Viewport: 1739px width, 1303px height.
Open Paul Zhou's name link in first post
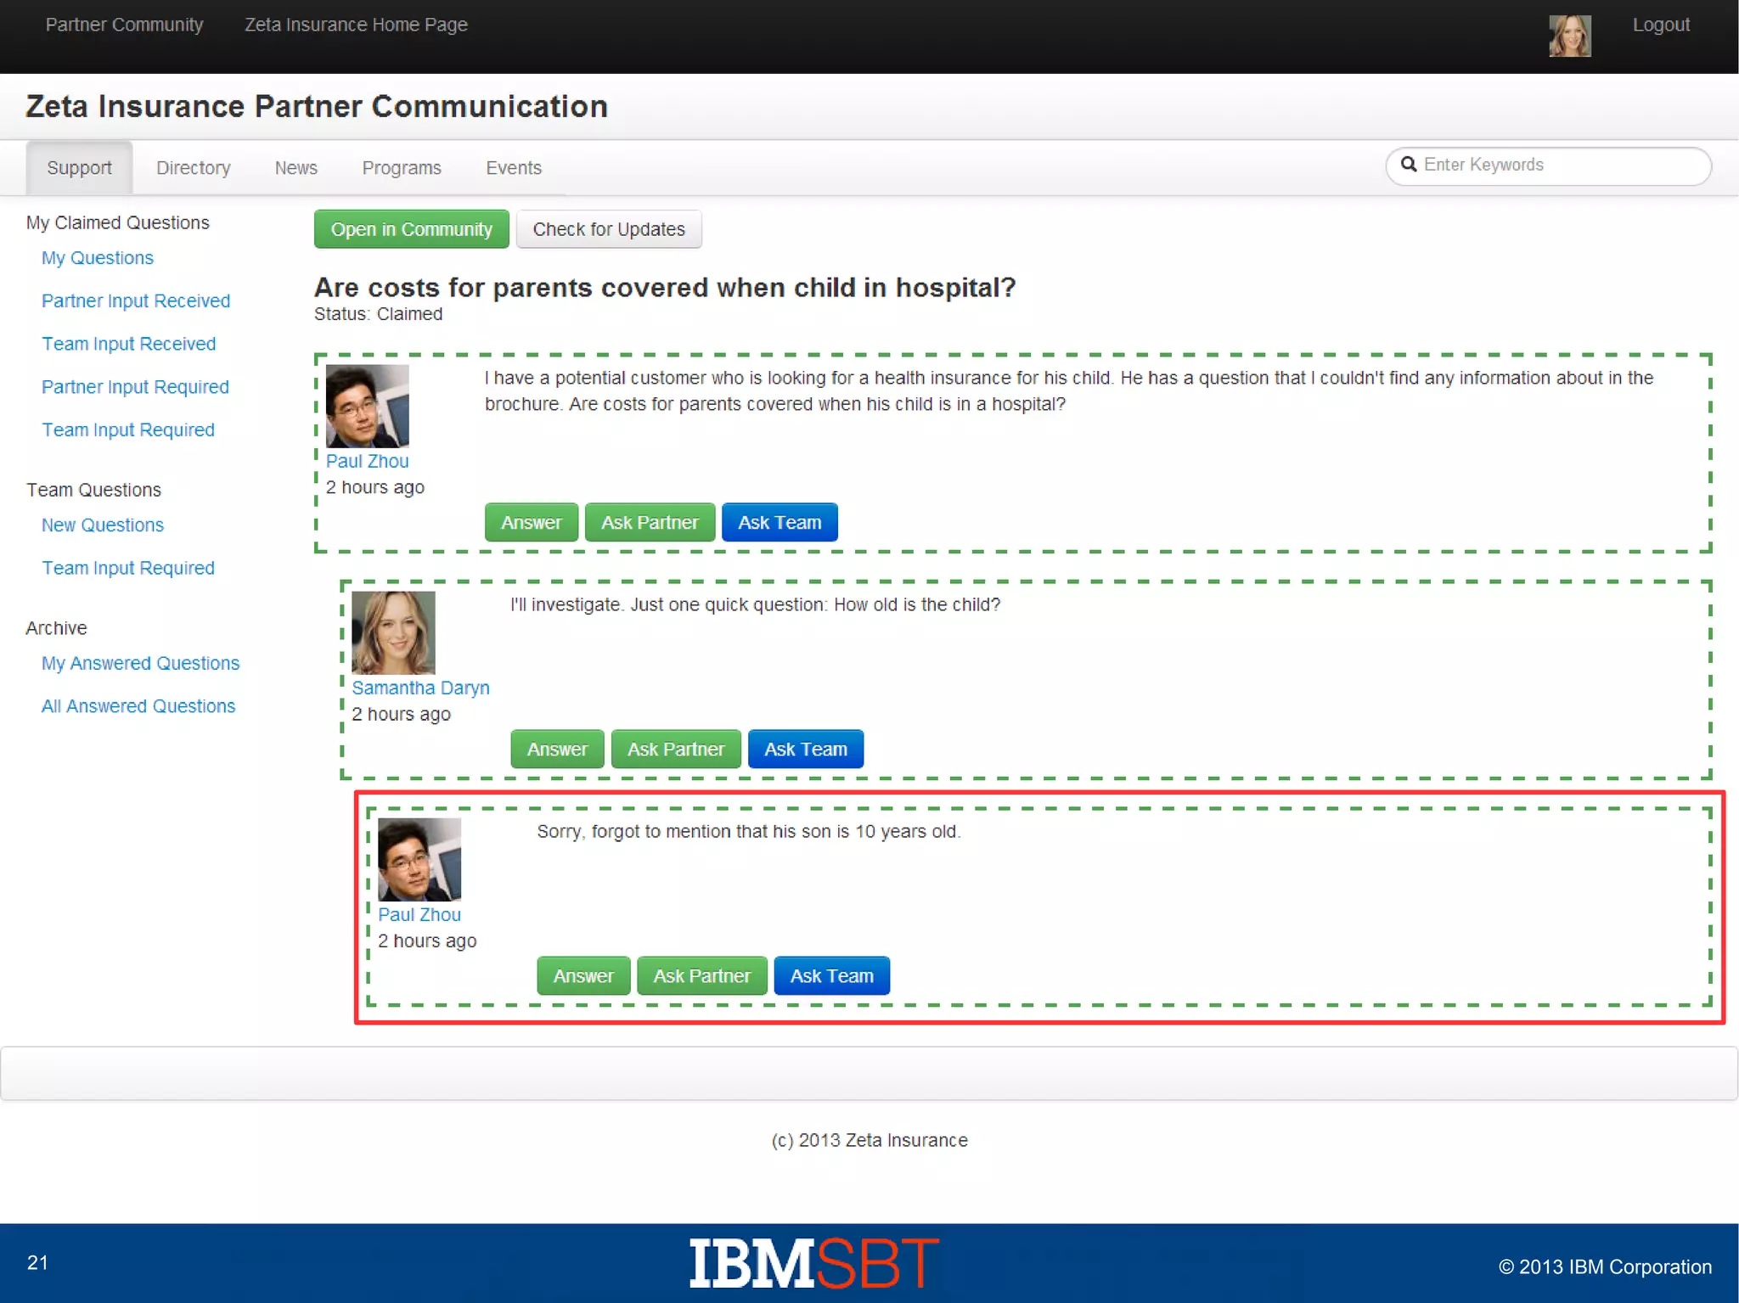pyautogui.click(x=368, y=461)
